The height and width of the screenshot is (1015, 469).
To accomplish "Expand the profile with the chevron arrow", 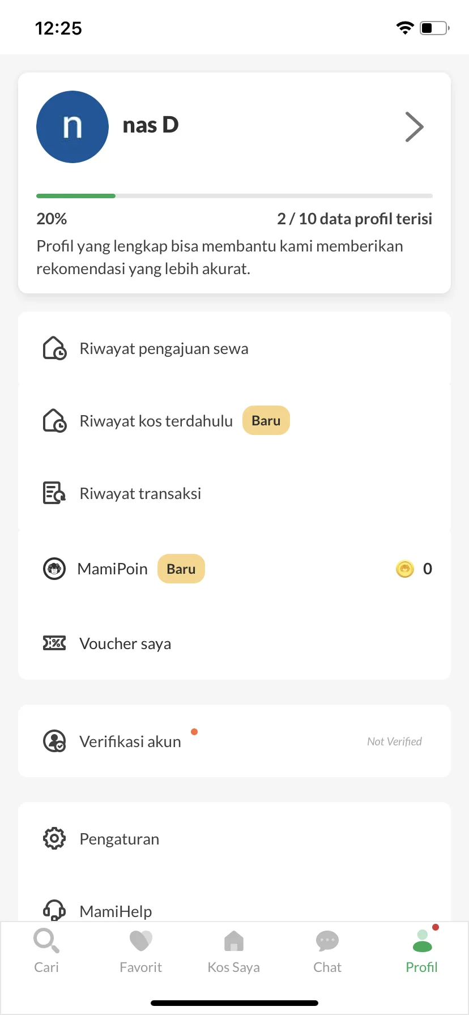I will click(x=415, y=127).
